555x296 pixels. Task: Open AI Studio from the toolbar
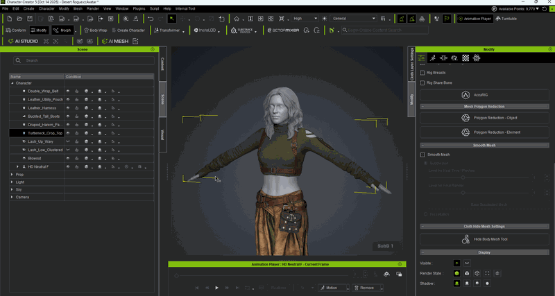pos(23,42)
